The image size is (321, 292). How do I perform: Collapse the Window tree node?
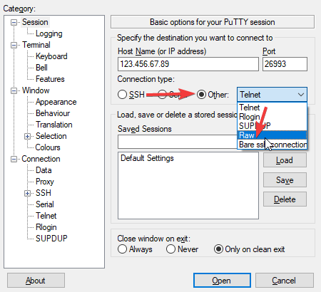[x=14, y=90]
